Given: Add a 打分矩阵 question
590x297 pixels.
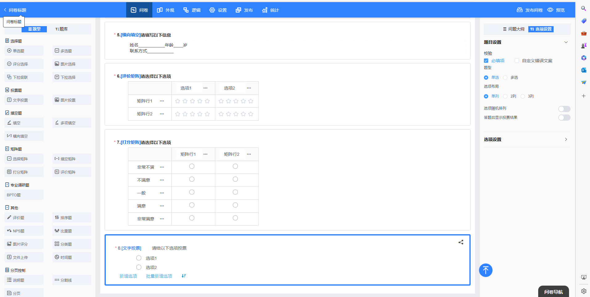Looking at the screenshot, I should pos(24,172).
